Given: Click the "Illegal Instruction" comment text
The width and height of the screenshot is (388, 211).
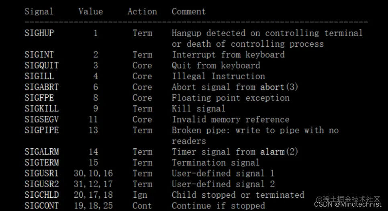Looking at the screenshot, I should 218,76.
